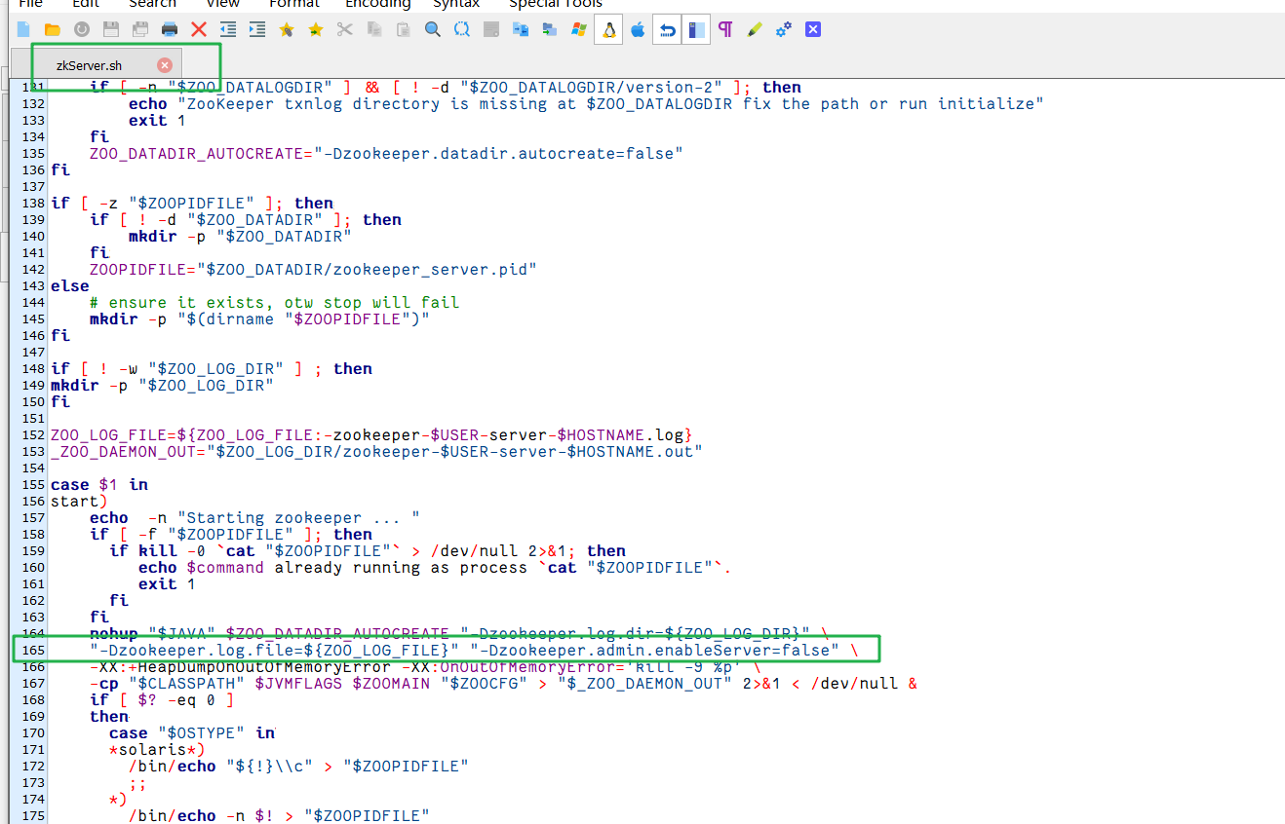Click the Print icon in the toolbar
Viewport: 1285px width, 824px height.
pyautogui.click(x=170, y=29)
